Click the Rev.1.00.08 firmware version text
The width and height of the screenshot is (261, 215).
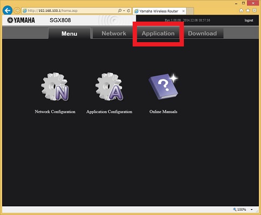pos(173,20)
